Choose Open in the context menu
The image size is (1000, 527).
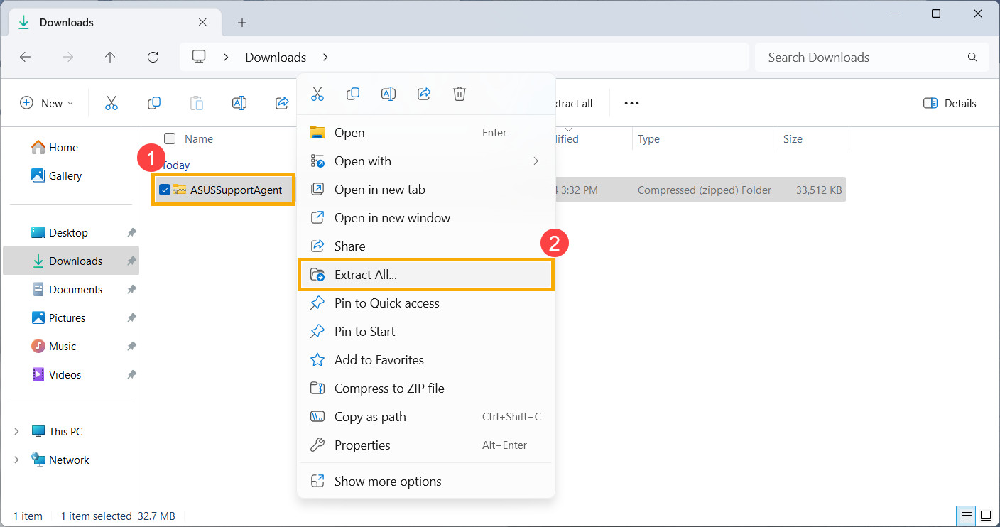click(x=426, y=133)
